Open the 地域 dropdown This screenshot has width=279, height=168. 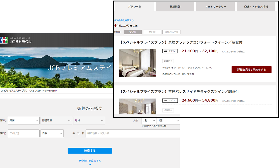(x=89, y=121)
